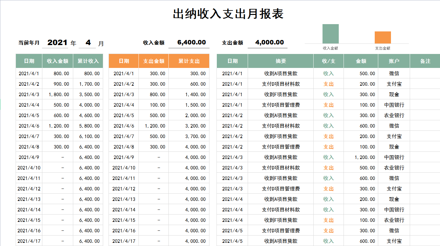440x246 pixels.
Task: Select the 日期 header of the orange expense table
Action: 124,61
